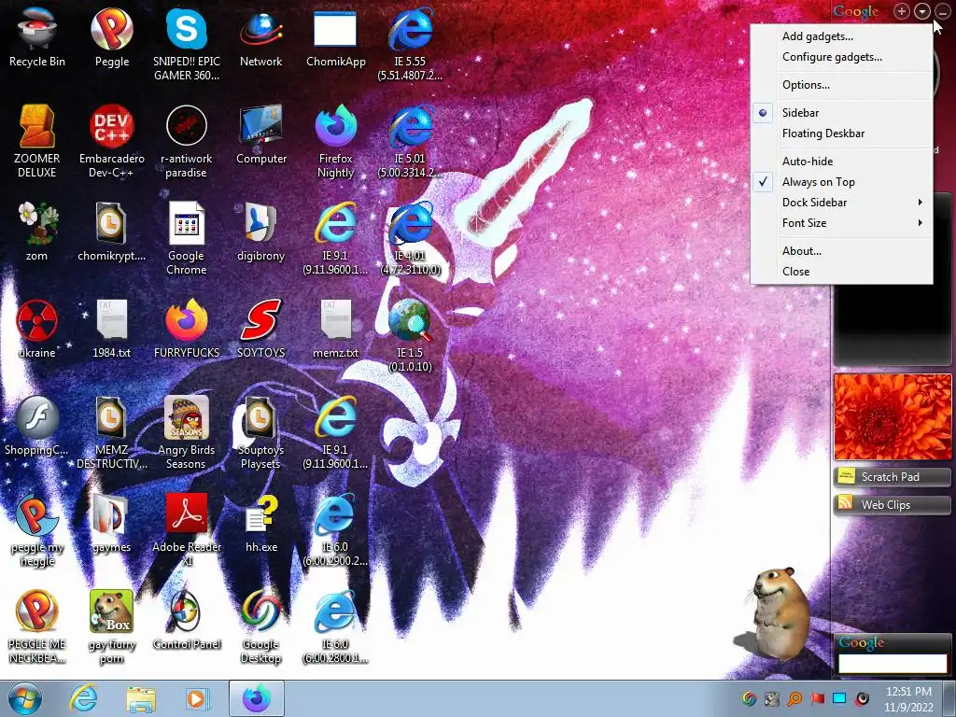
Task: Open the Windows Start button
Action: click(x=25, y=698)
